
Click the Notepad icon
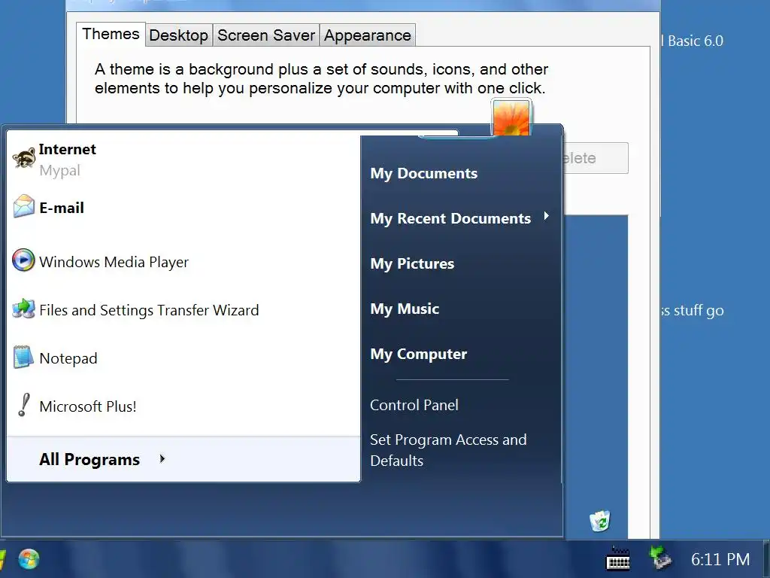[x=23, y=357]
